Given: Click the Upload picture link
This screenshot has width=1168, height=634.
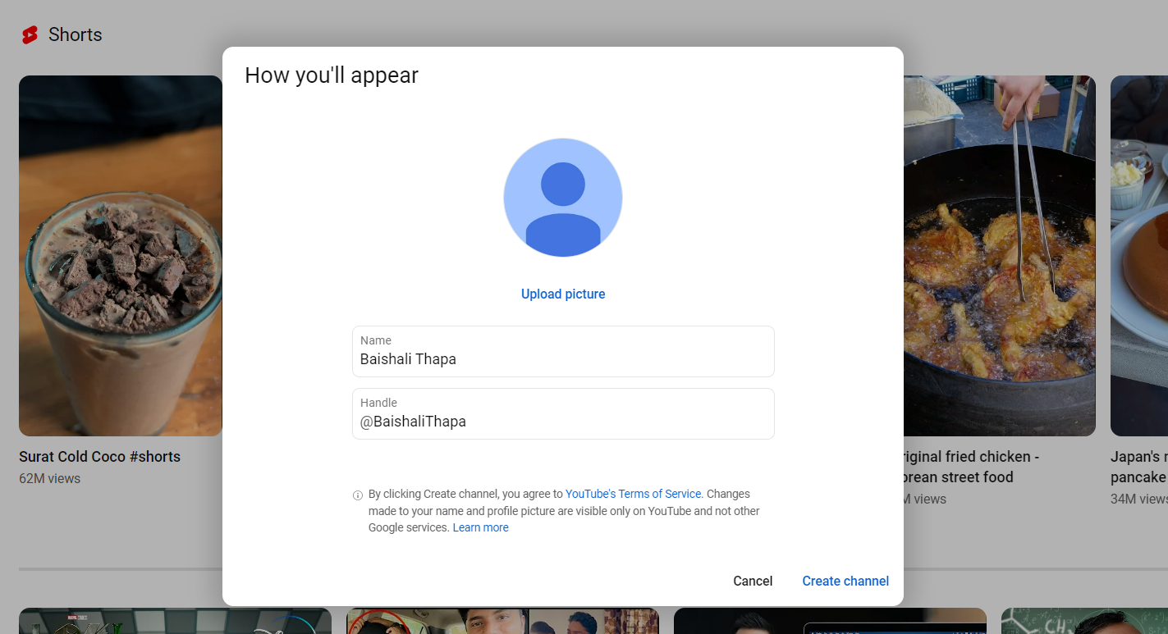Looking at the screenshot, I should click(x=563, y=294).
